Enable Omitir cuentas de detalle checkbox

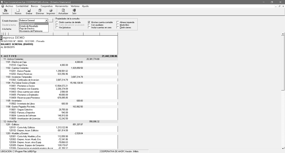(x=57, y=22)
